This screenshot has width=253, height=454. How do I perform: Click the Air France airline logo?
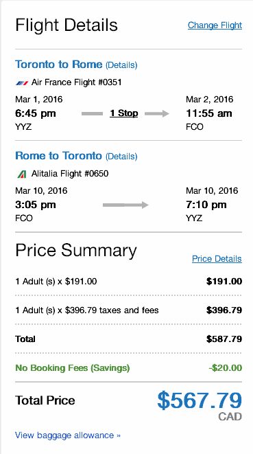coord(22,83)
